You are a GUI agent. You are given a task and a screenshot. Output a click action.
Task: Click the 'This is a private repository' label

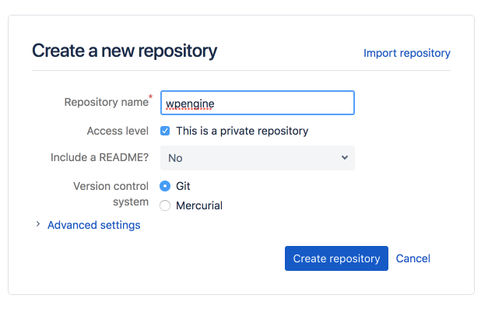[242, 131]
